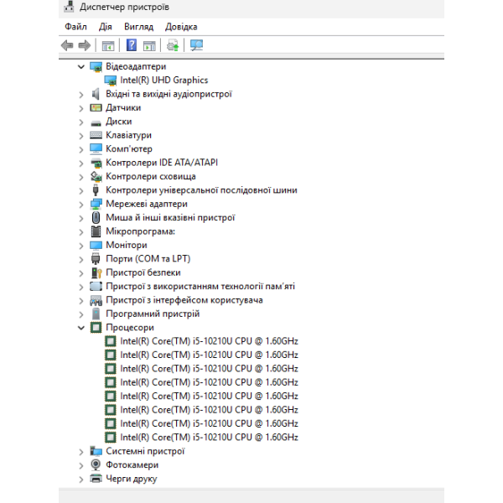Select the Контролери сховища label

click(x=151, y=176)
